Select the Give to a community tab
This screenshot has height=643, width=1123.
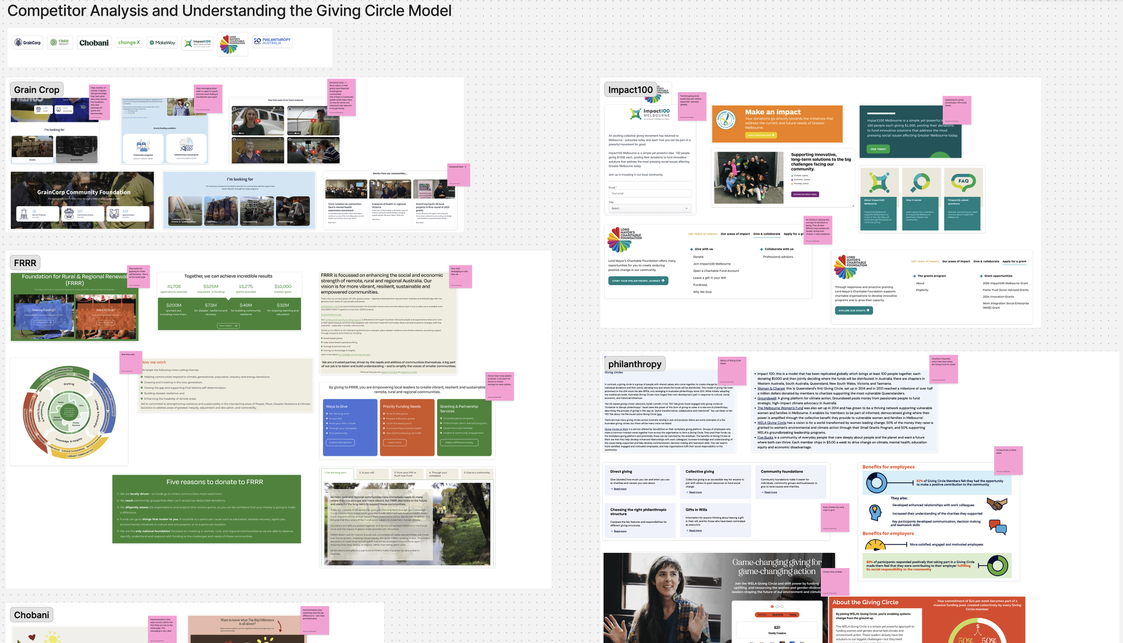point(477,473)
